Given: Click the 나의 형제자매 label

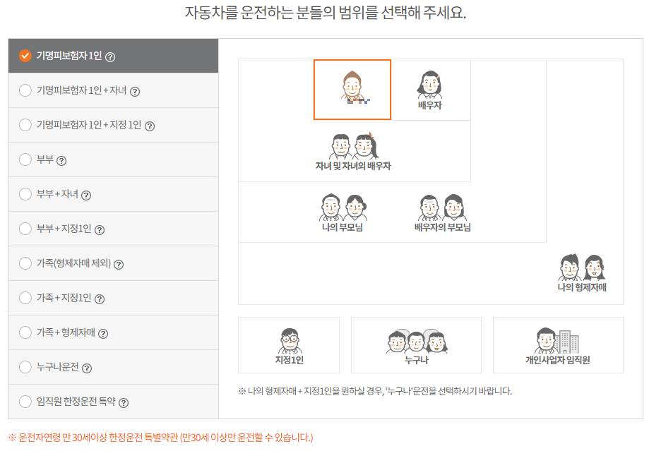Looking at the screenshot, I should (582, 287).
